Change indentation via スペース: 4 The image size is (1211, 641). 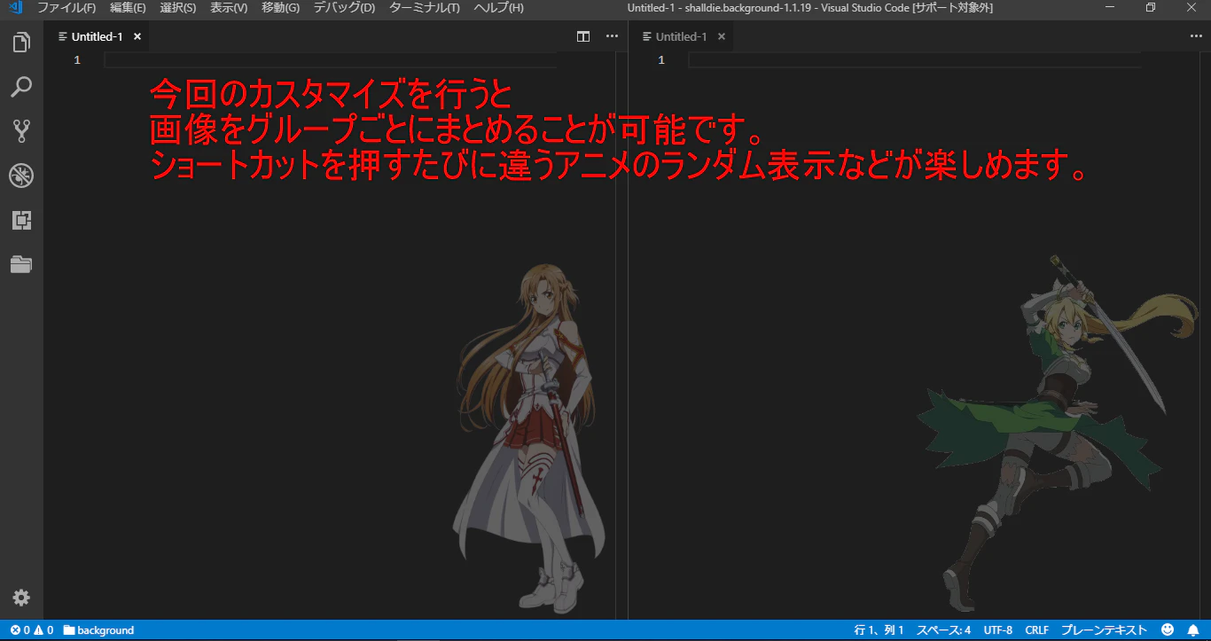(x=943, y=630)
